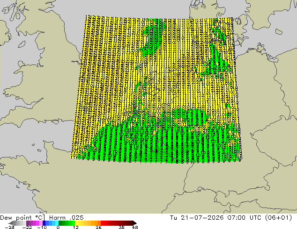Click the legend value '-10'

coord(42,227)
